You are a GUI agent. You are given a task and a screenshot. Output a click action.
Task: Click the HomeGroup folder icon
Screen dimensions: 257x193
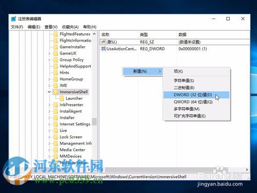pos(56,79)
